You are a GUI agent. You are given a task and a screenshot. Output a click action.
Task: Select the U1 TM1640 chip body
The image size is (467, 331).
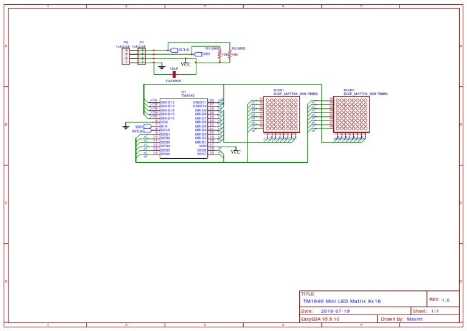coord(184,128)
